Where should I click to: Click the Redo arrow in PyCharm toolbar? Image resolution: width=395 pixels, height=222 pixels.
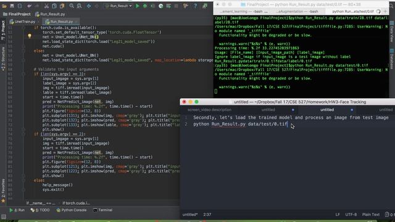click(37, 6)
